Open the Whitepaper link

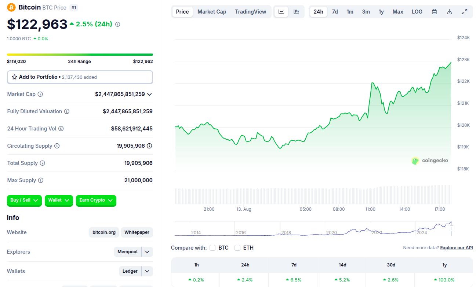(137, 232)
